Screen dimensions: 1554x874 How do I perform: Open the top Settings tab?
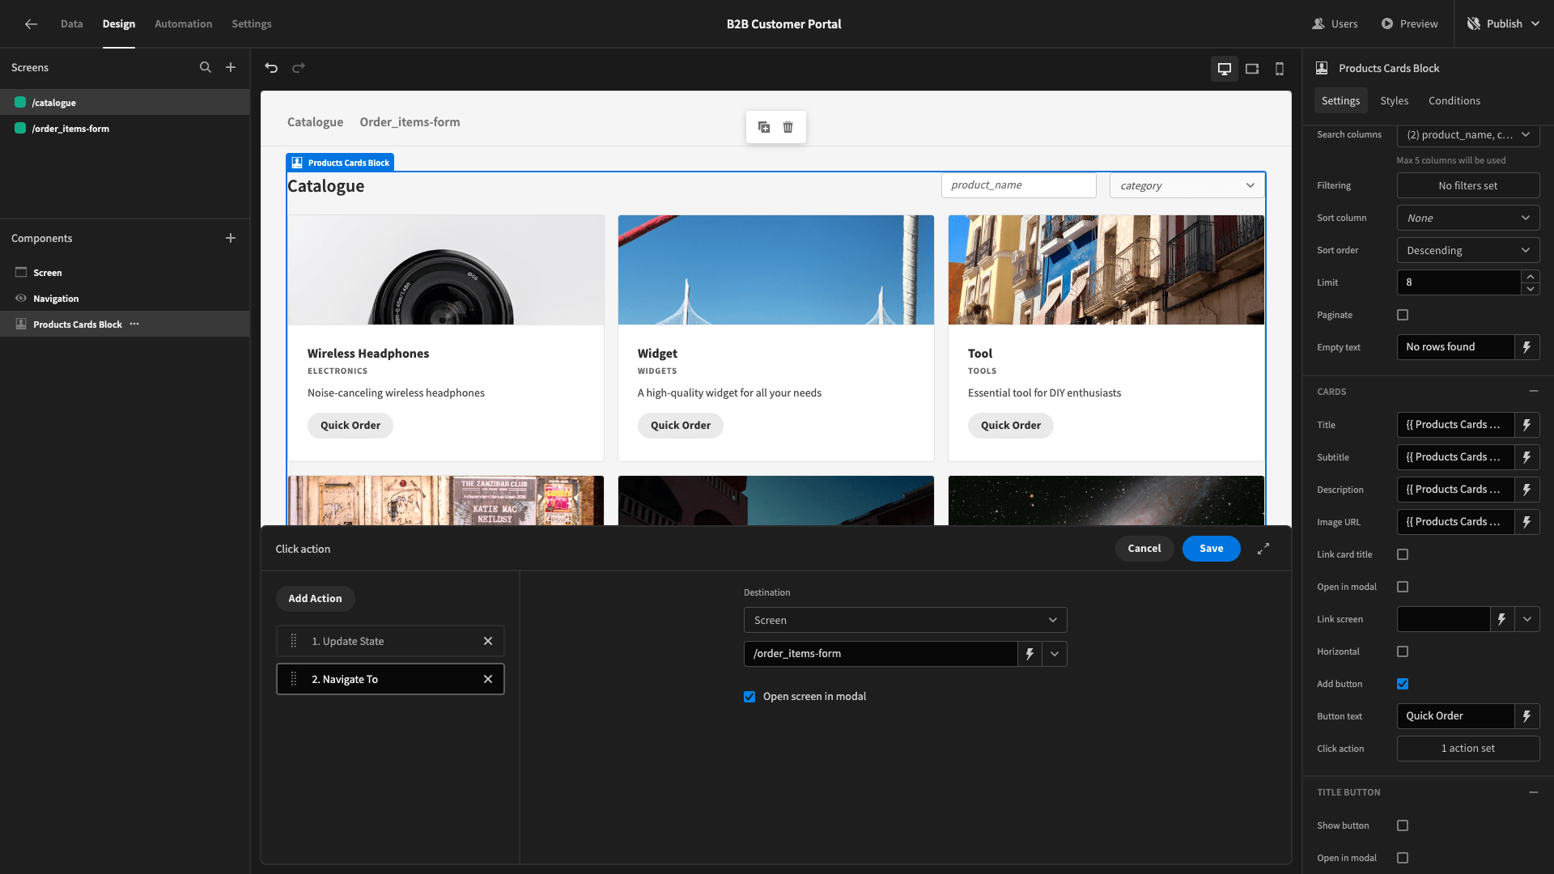click(x=252, y=24)
